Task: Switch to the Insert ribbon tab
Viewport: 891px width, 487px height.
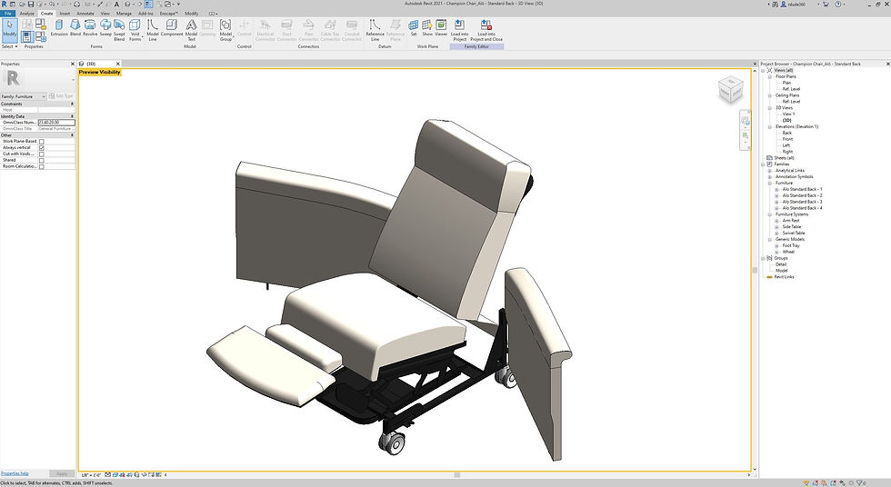Action: coord(65,13)
